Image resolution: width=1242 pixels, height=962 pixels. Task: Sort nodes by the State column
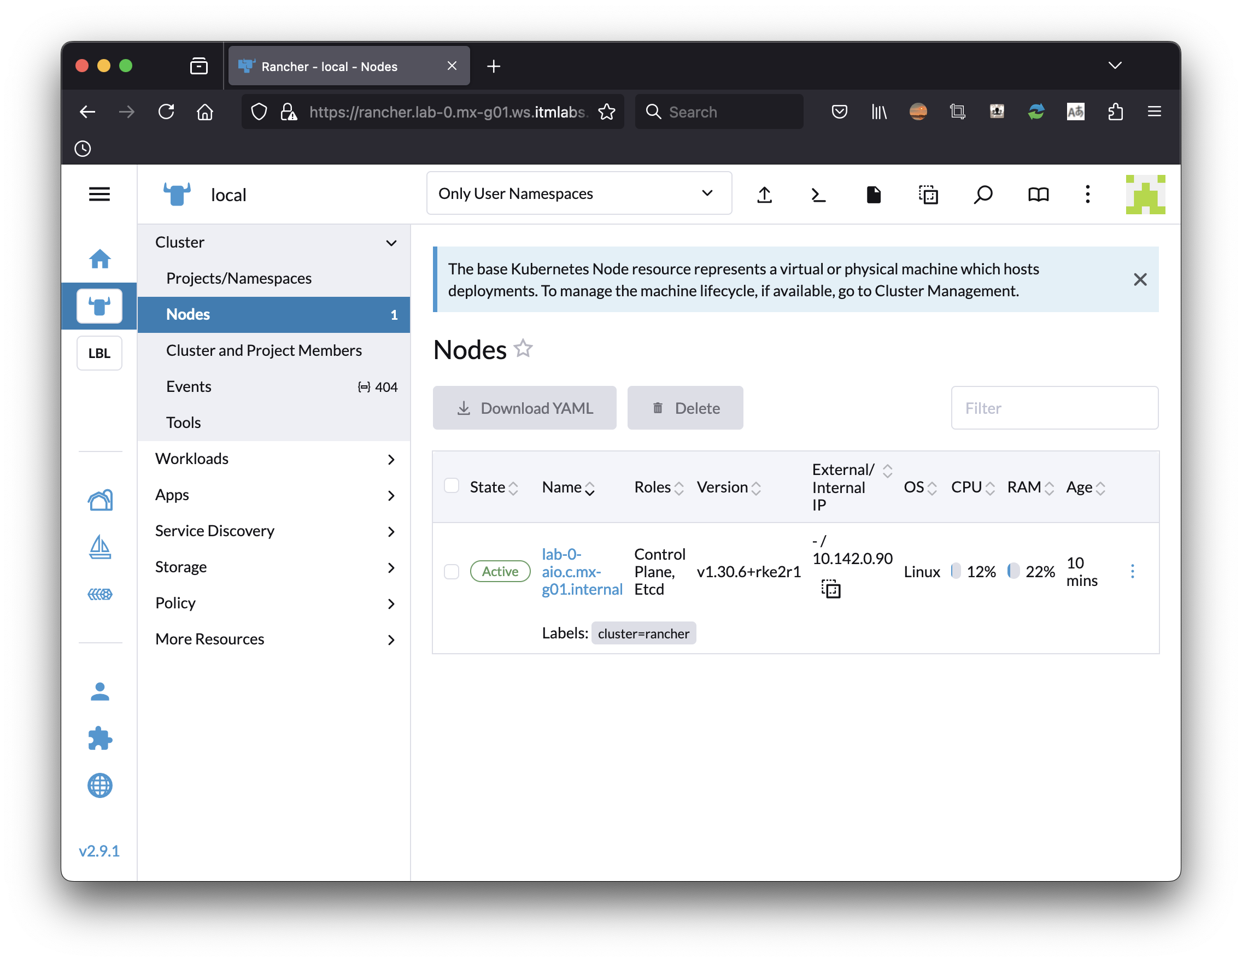(494, 487)
